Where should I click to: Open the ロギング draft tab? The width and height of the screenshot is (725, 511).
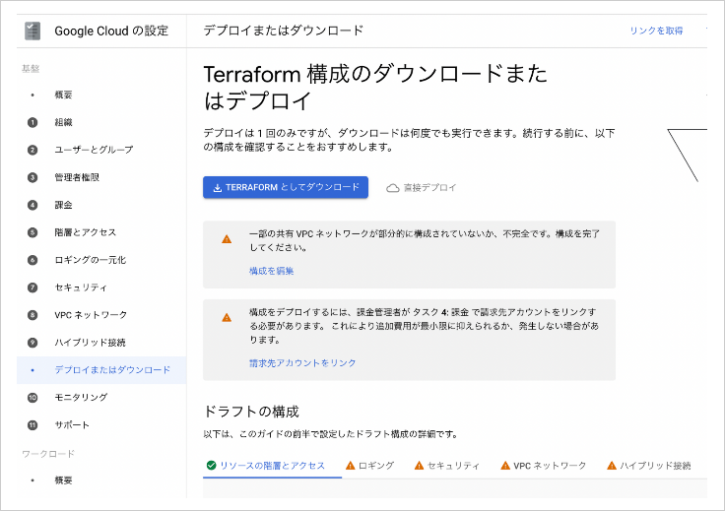click(370, 466)
